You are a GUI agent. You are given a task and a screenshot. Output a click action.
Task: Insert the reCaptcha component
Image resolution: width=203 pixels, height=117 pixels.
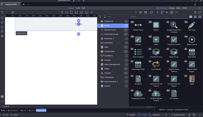click(138, 80)
